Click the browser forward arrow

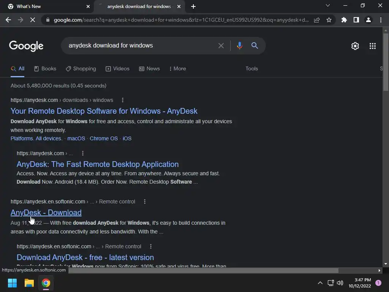[21, 20]
